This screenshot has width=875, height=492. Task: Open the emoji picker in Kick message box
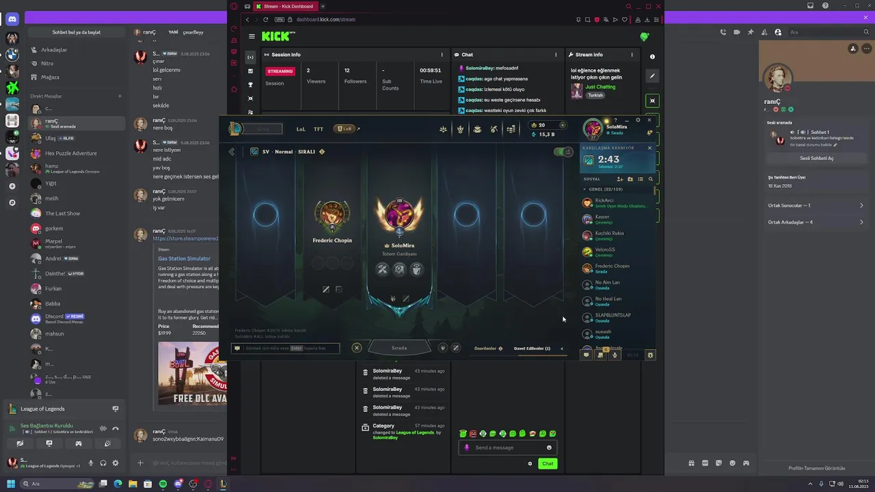click(549, 448)
